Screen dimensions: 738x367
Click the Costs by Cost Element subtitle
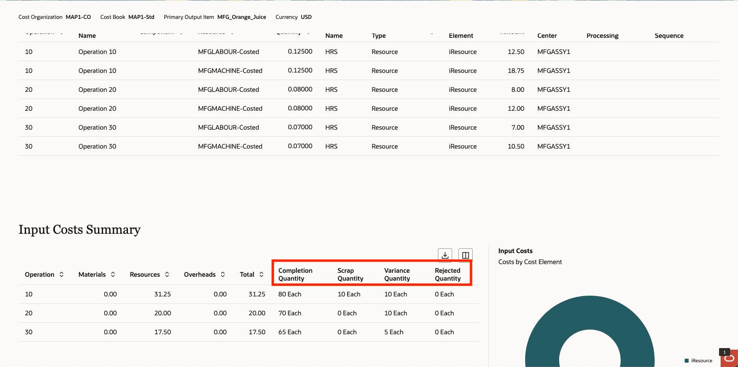pos(530,262)
